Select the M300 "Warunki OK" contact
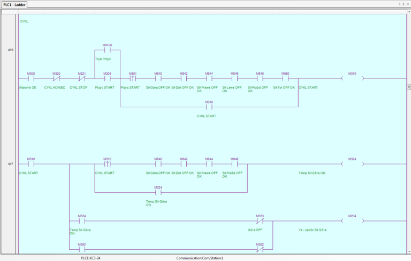 (31, 78)
